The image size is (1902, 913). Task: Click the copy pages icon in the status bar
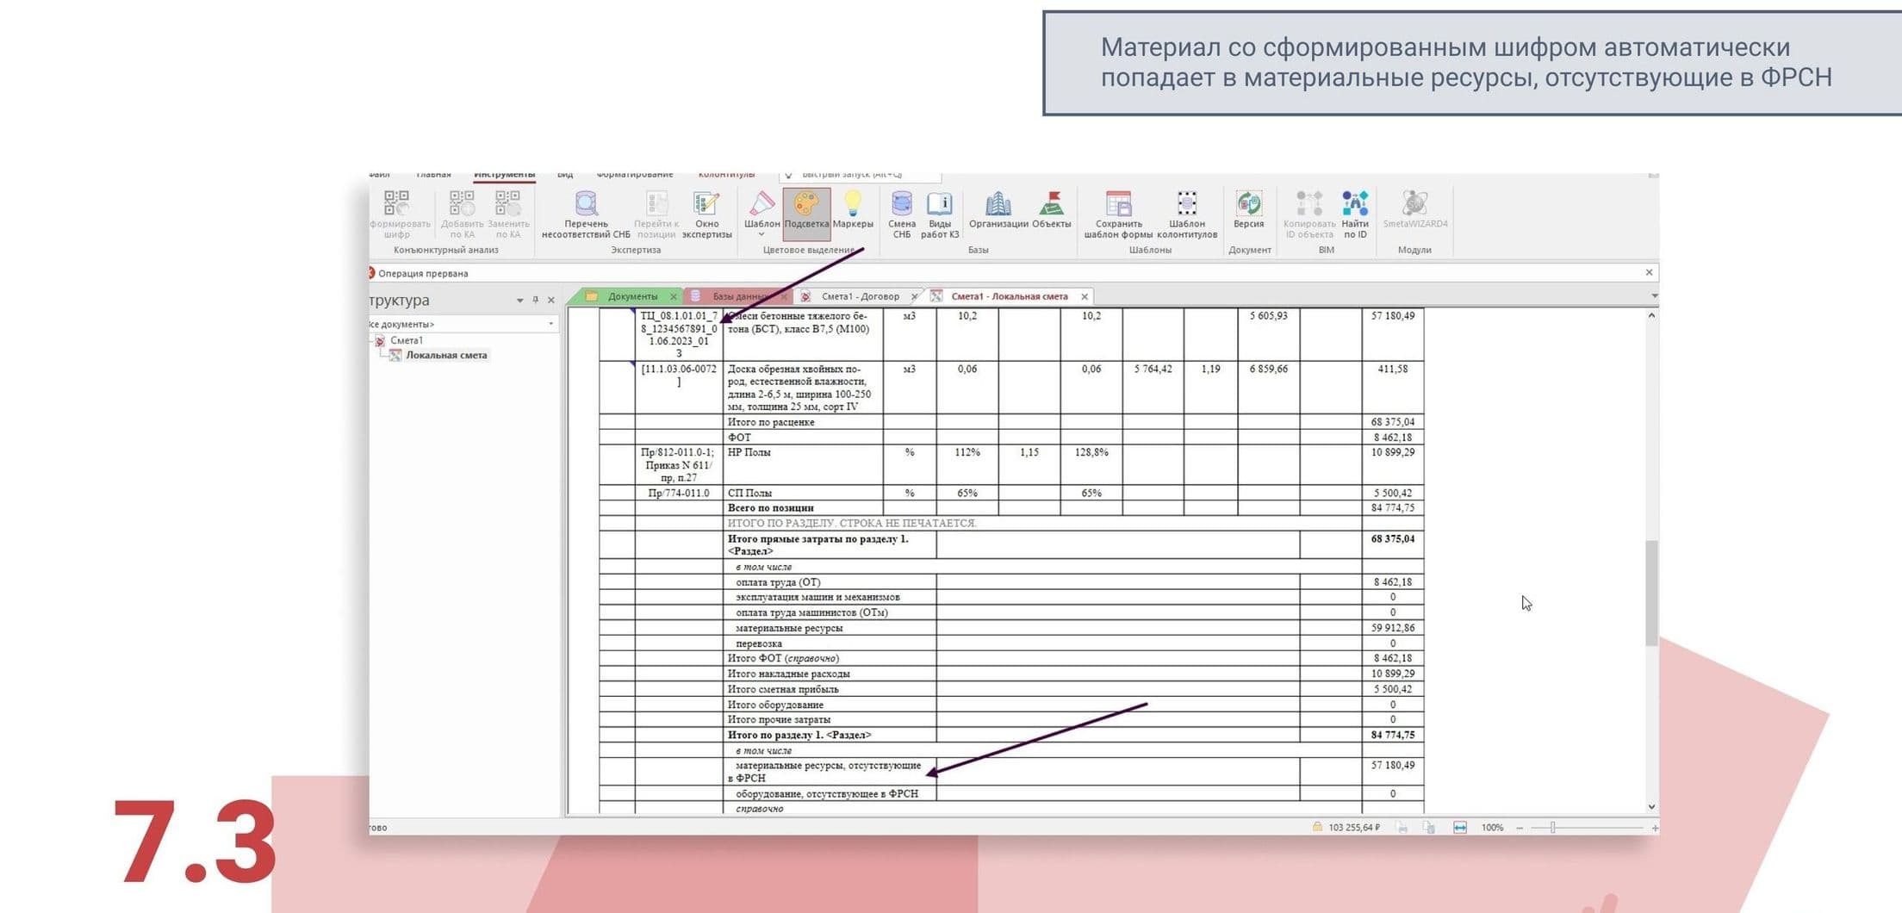pyautogui.click(x=1429, y=828)
